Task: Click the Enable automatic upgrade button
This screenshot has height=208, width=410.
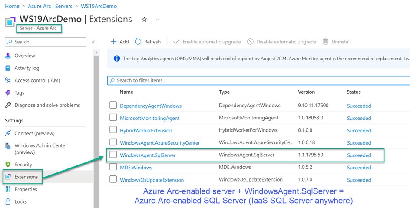Action: pos(207,42)
